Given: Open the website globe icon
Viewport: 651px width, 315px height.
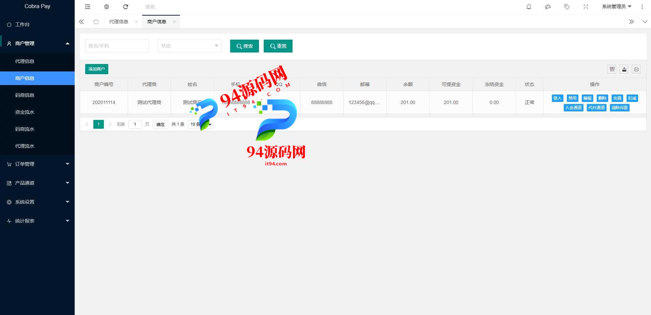Looking at the screenshot, I should (107, 7).
